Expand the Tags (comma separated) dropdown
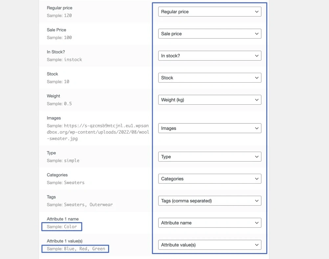The height and width of the screenshot is (259, 329). coord(209,201)
